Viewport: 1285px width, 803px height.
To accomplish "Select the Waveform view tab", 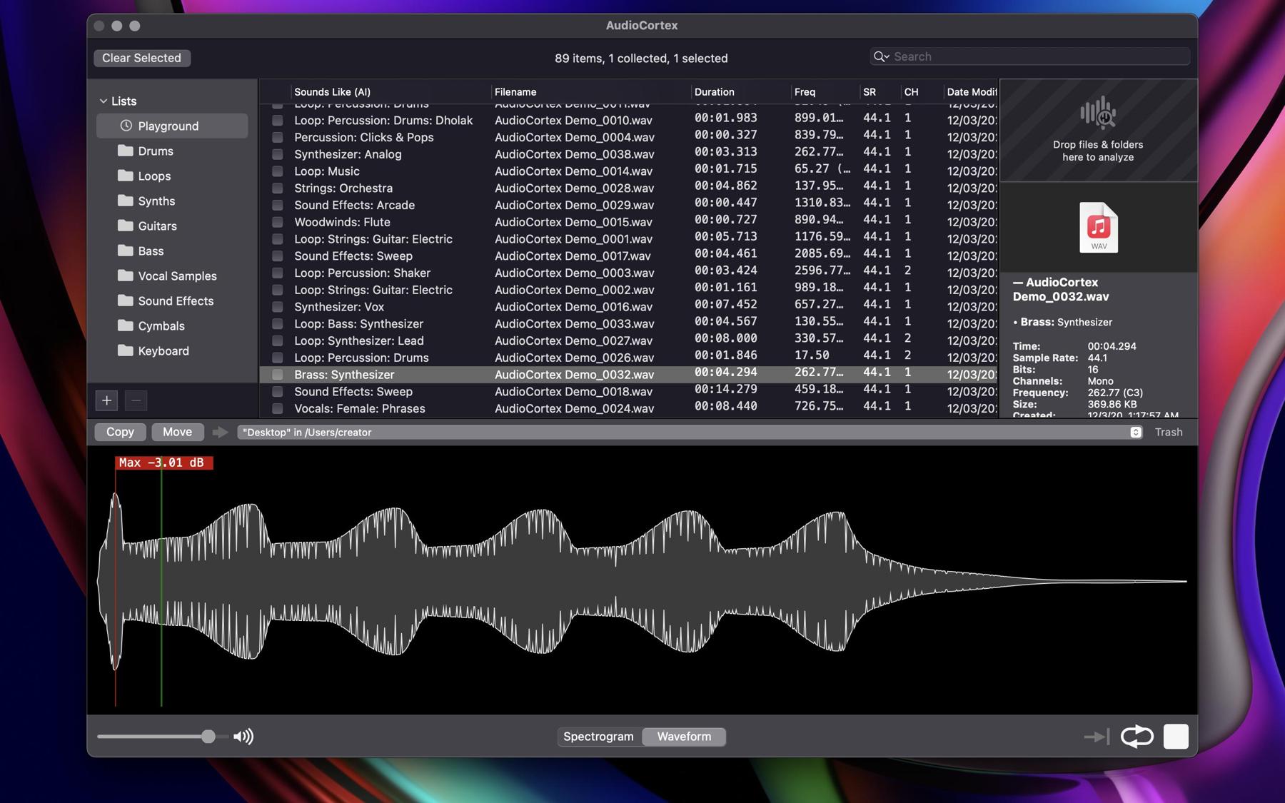I will pos(683,737).
